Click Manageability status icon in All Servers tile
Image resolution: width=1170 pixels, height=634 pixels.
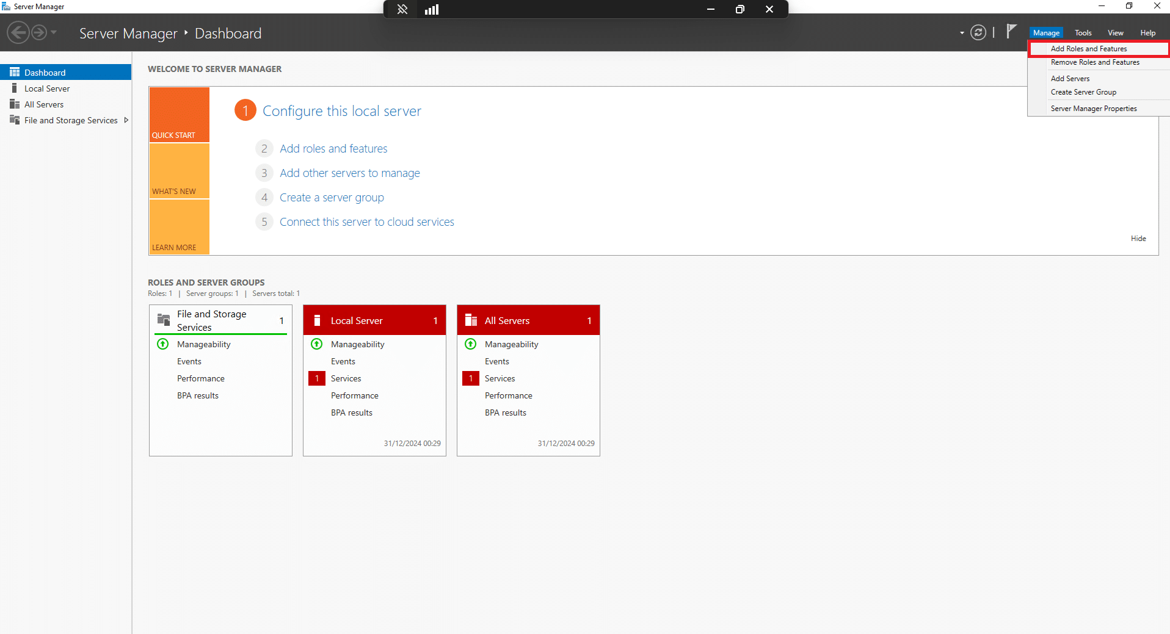point(471,344)
